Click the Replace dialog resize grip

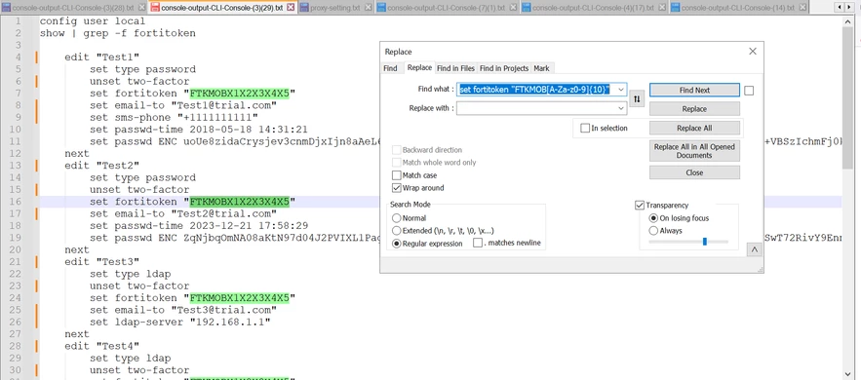point(760,269)
